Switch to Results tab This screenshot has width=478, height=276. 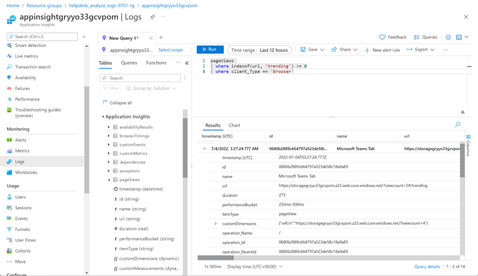(213, 125)
